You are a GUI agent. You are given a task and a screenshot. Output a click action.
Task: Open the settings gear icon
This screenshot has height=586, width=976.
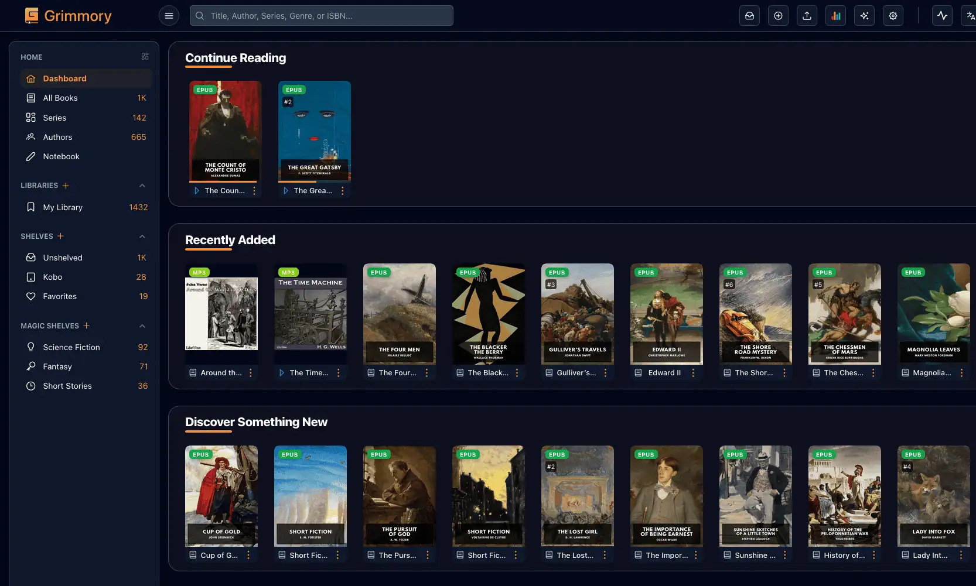pyautogui.click(x=893, y=16)
